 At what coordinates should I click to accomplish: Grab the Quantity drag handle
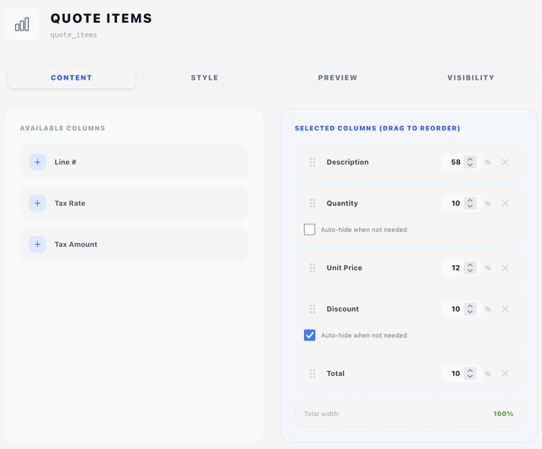point(312,203)
